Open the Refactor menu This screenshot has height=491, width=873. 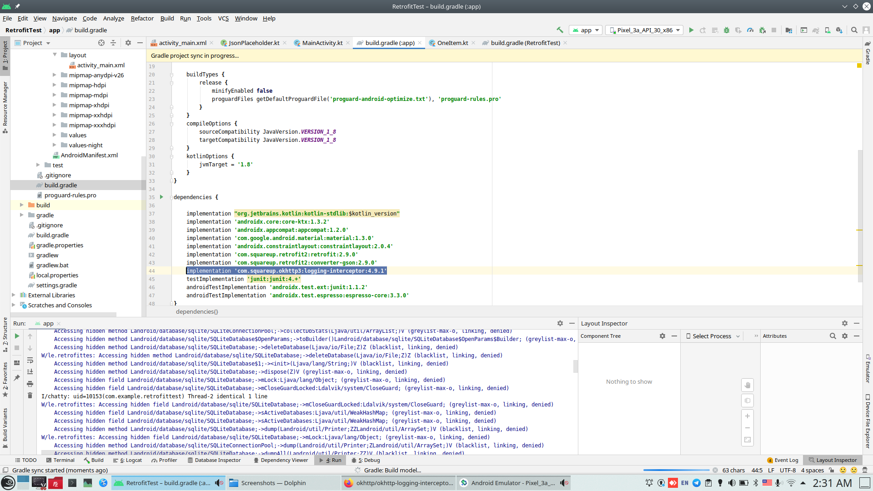(142, 18)
